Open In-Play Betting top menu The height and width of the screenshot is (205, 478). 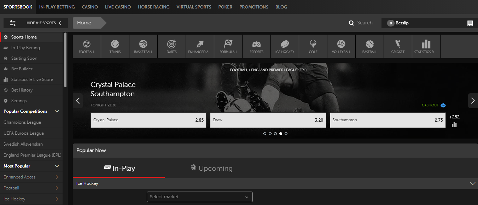tap(57, 7)
